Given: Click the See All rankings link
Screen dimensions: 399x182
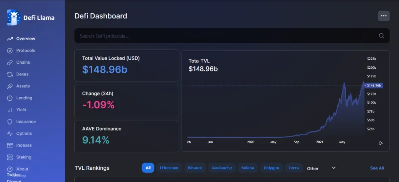Looking at the screenshot, I should (x=377, y=168).
